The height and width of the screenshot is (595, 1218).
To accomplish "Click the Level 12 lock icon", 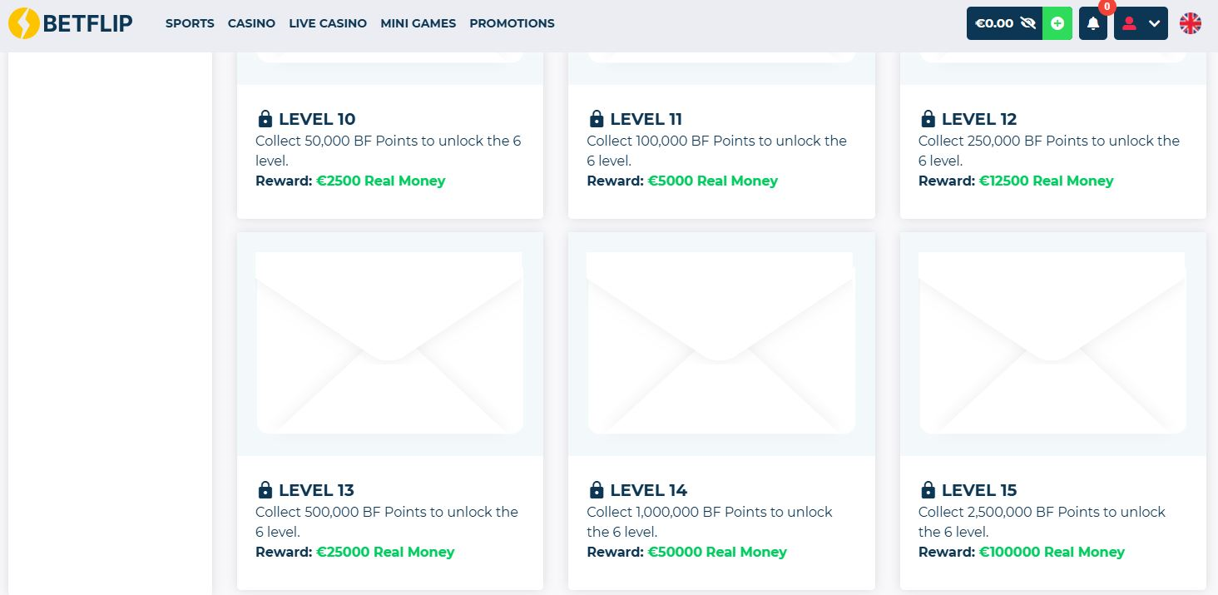I will pos(928,118).
